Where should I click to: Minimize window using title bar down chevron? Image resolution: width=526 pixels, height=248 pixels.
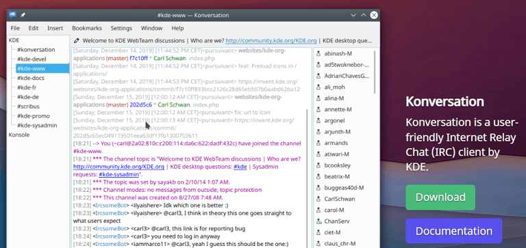coord(353,15)
